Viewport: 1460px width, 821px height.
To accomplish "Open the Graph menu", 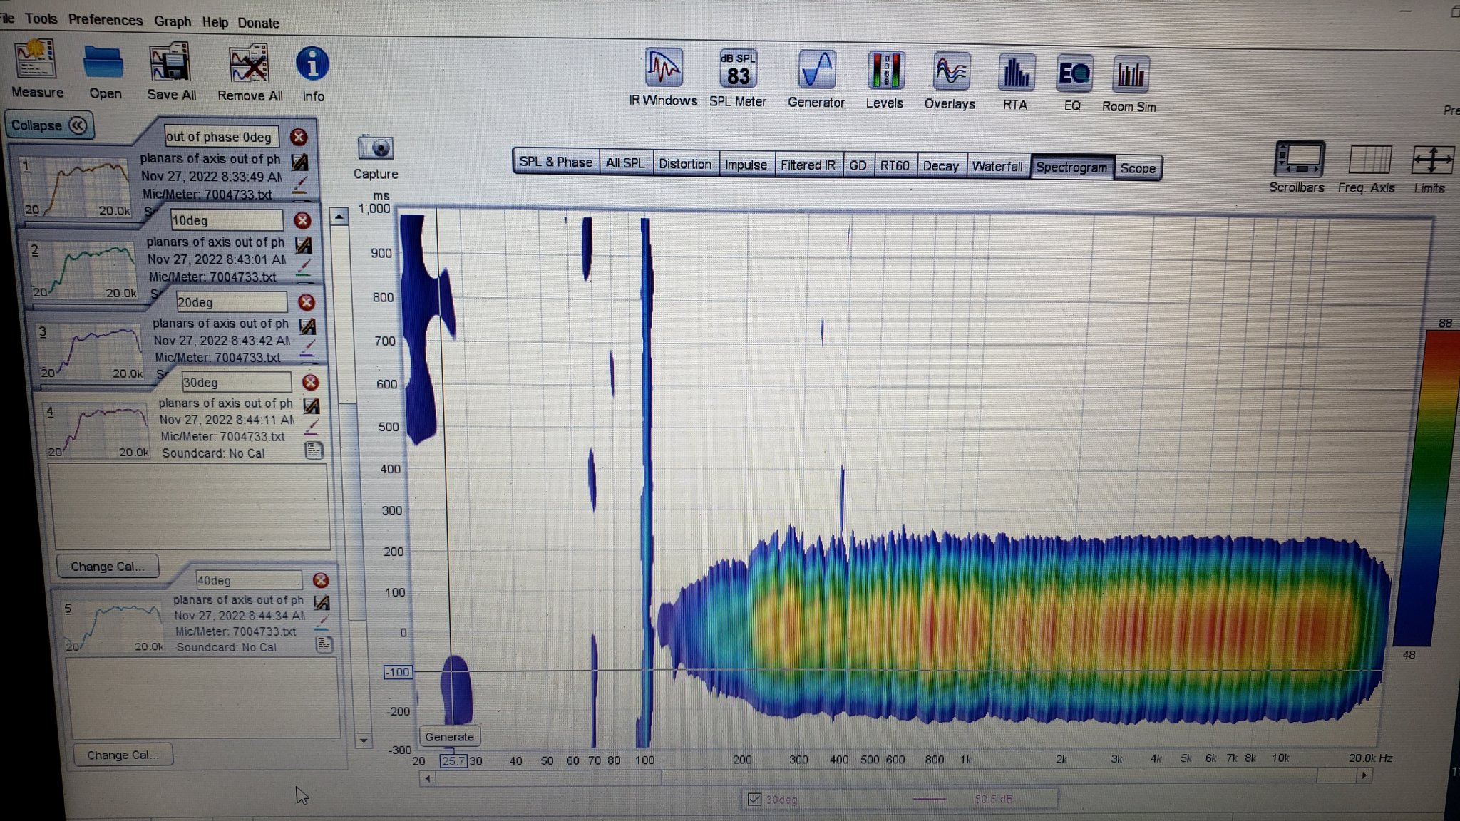I will (x=173, y=21).
